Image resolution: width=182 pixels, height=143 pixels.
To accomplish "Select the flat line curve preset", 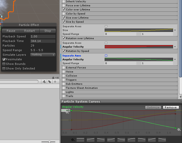I will tap(80, 140).
